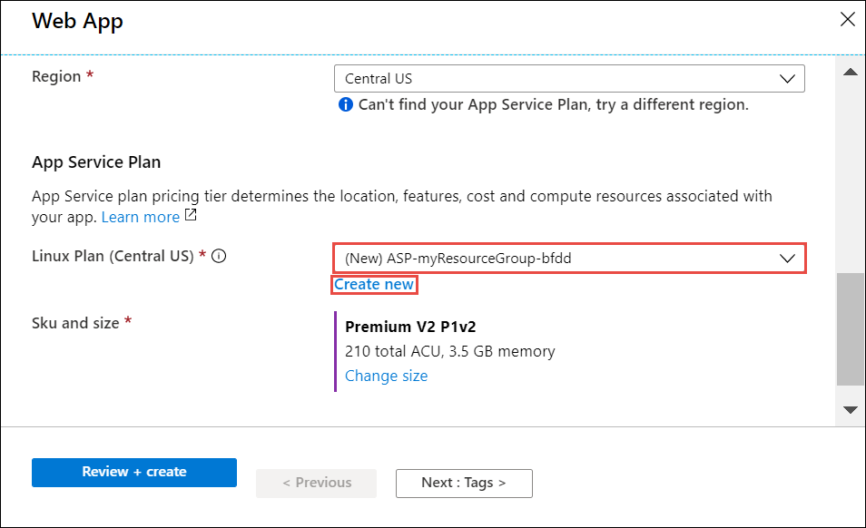Click the App Service Plan heading
866x528 pixels.
tap(96, 163)
